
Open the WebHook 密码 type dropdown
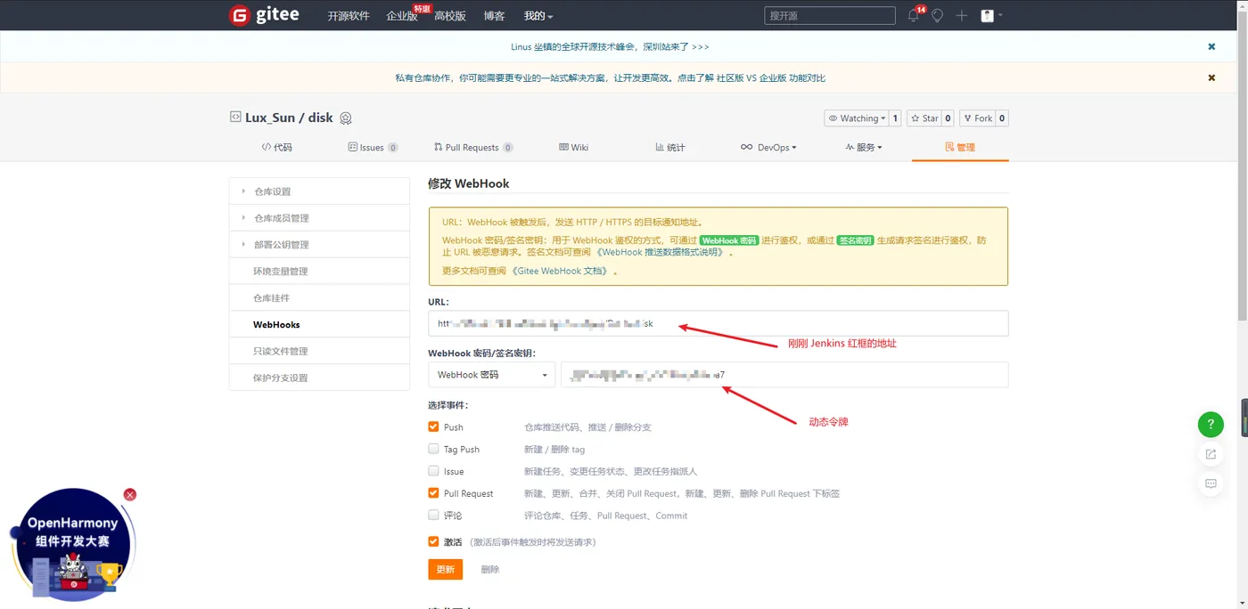pyautogui.click(x=491, y=375)
